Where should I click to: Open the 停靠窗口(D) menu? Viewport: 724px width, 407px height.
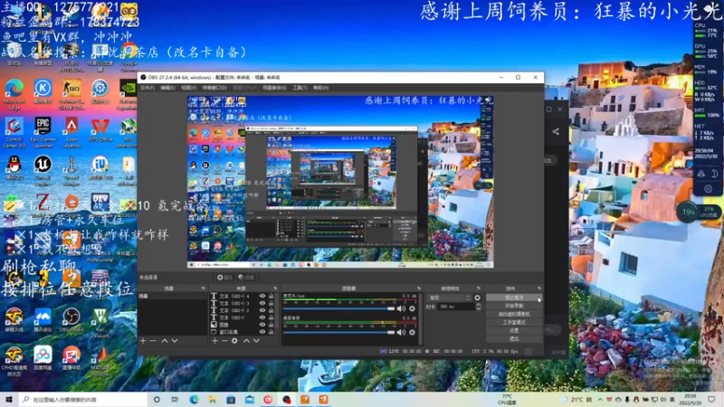pyautogui.click(x=214, y=88)
